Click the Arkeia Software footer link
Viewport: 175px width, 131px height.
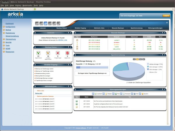tap(81, 128)
